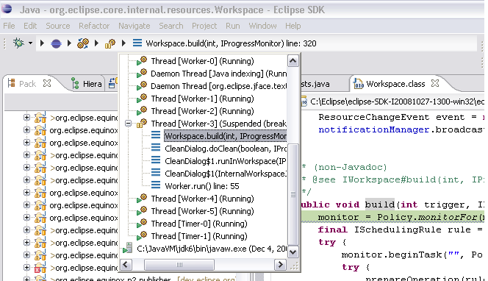Click the running thread icon beside Worker-0
This screenshot has width=488, height=281.
(142, 61)
